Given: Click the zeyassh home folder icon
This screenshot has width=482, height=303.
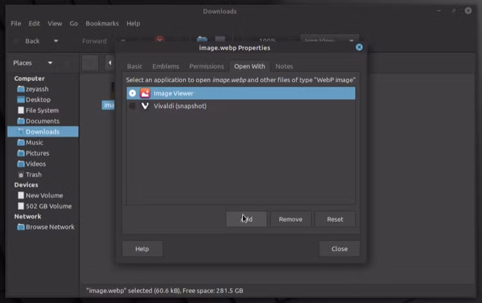Looking at the screenshot, I should point(21,89).
